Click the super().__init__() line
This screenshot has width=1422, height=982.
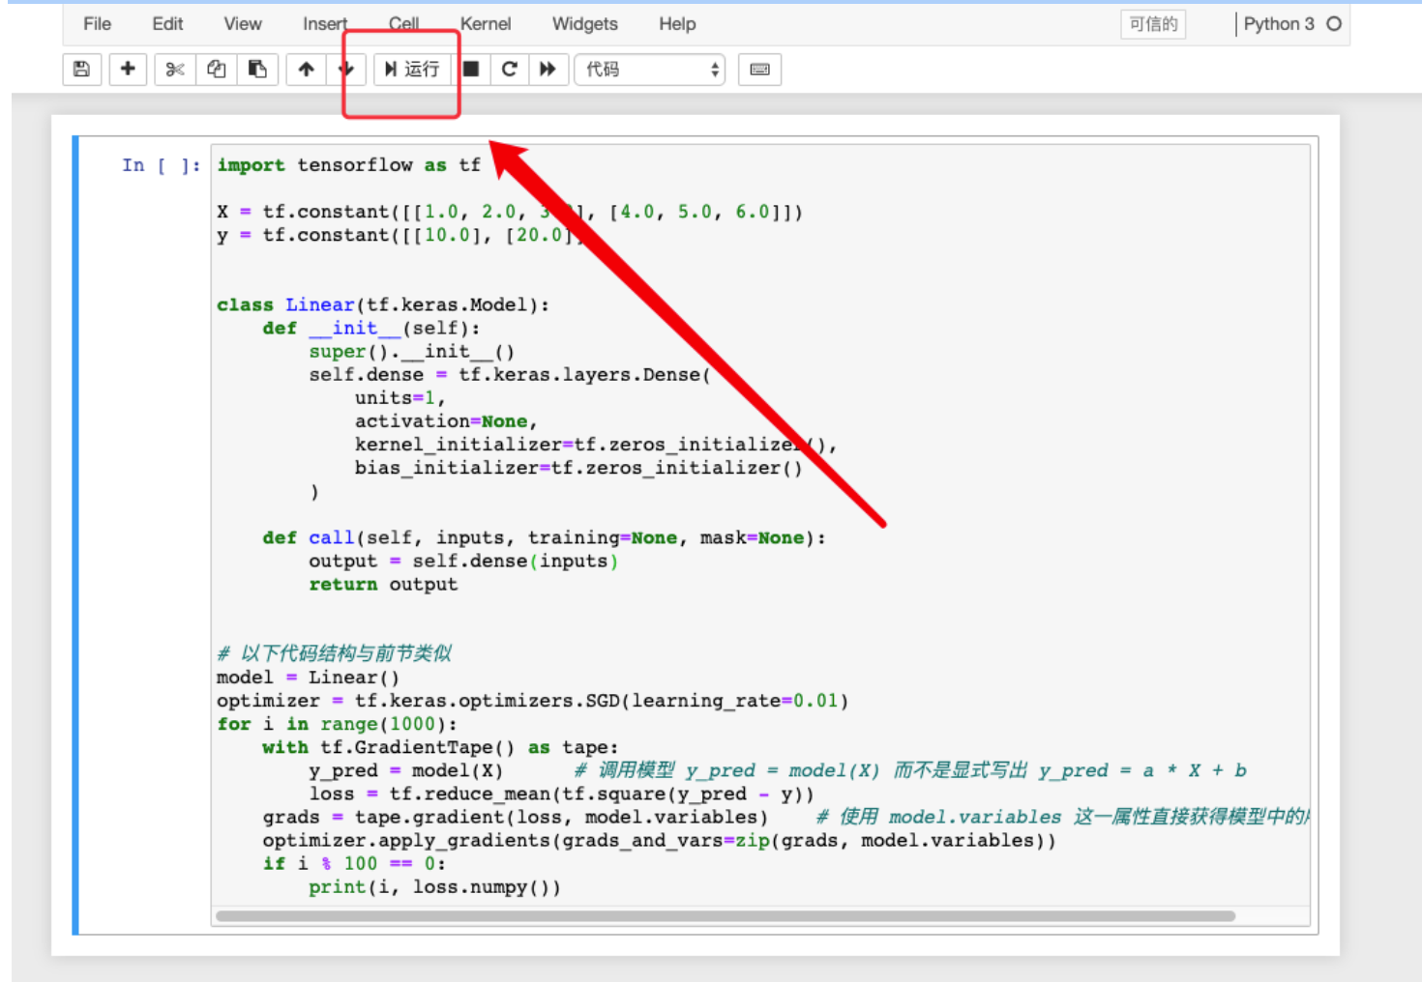click(x=412, y=352)
